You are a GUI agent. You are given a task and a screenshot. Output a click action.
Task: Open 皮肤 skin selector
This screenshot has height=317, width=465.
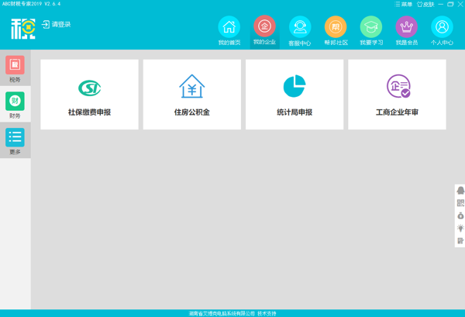[425, 4]
